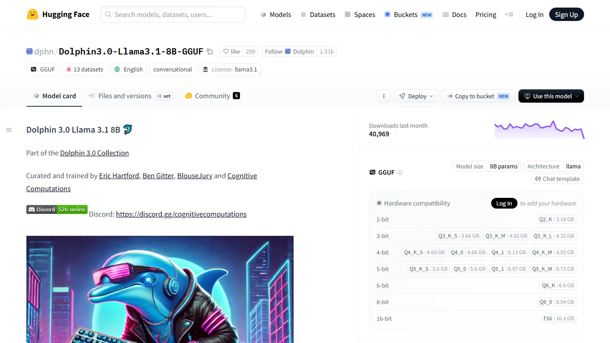Screen dimensions: 610x343
Task: Select the Q4_K_S quantization
Action: (x=424, y=252)
